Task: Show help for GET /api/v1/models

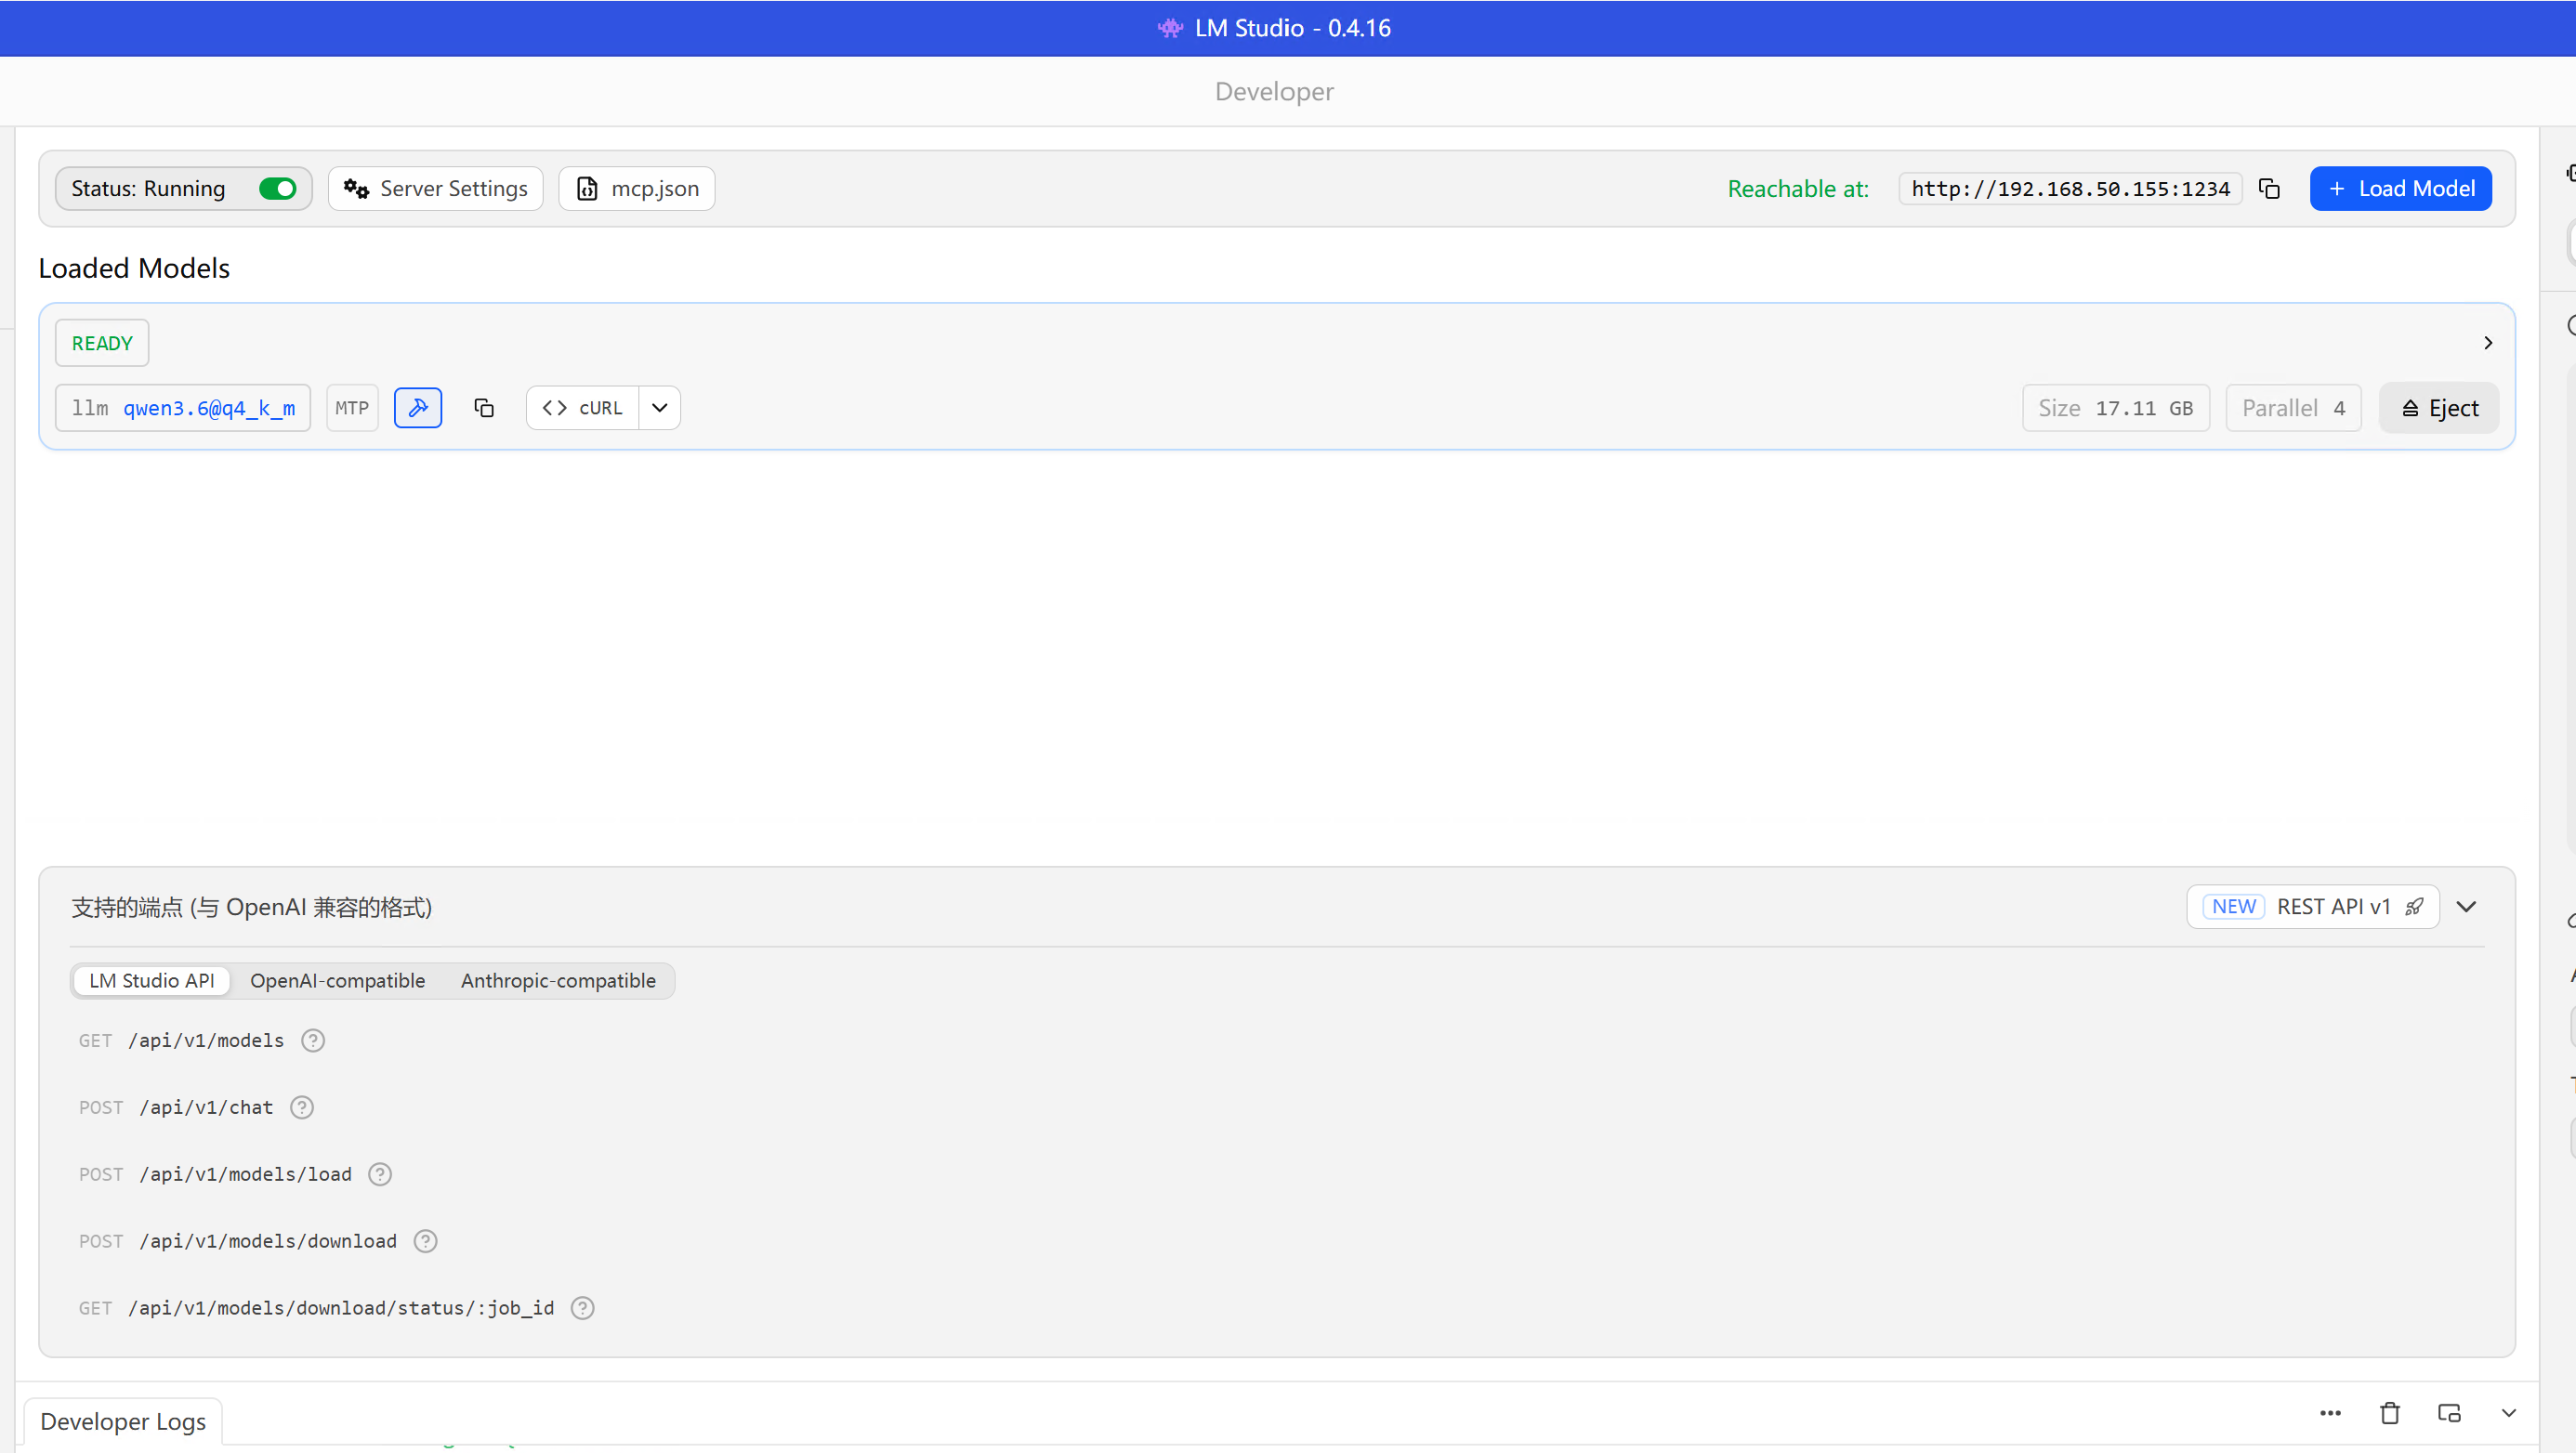Action: (x=313, y=1041)
